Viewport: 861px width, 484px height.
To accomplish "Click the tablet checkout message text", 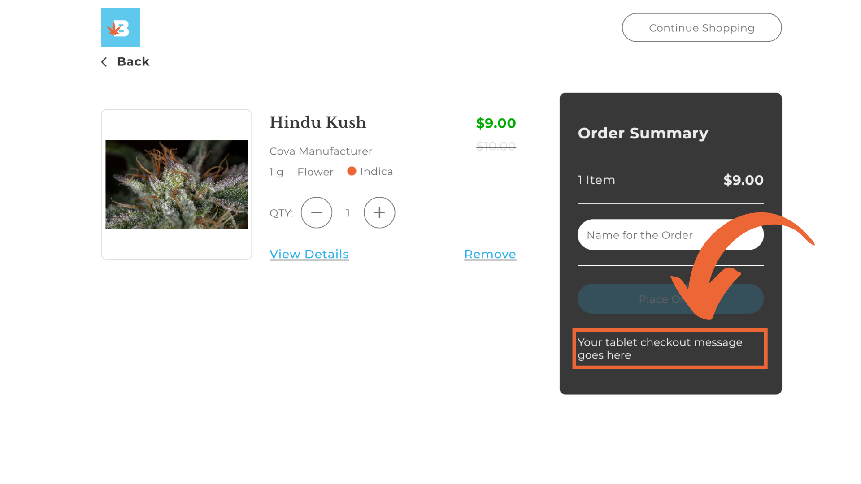I will [659, 349].
